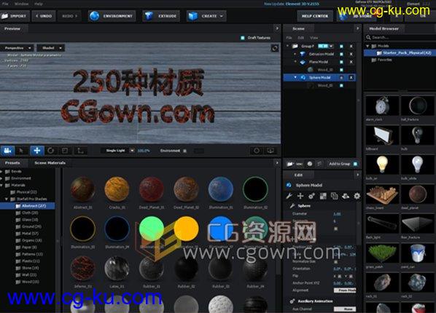Screen dimensions: 436x313
Task: Collapse the Starfall Pro Shaders folder
Action: (7, 199)
